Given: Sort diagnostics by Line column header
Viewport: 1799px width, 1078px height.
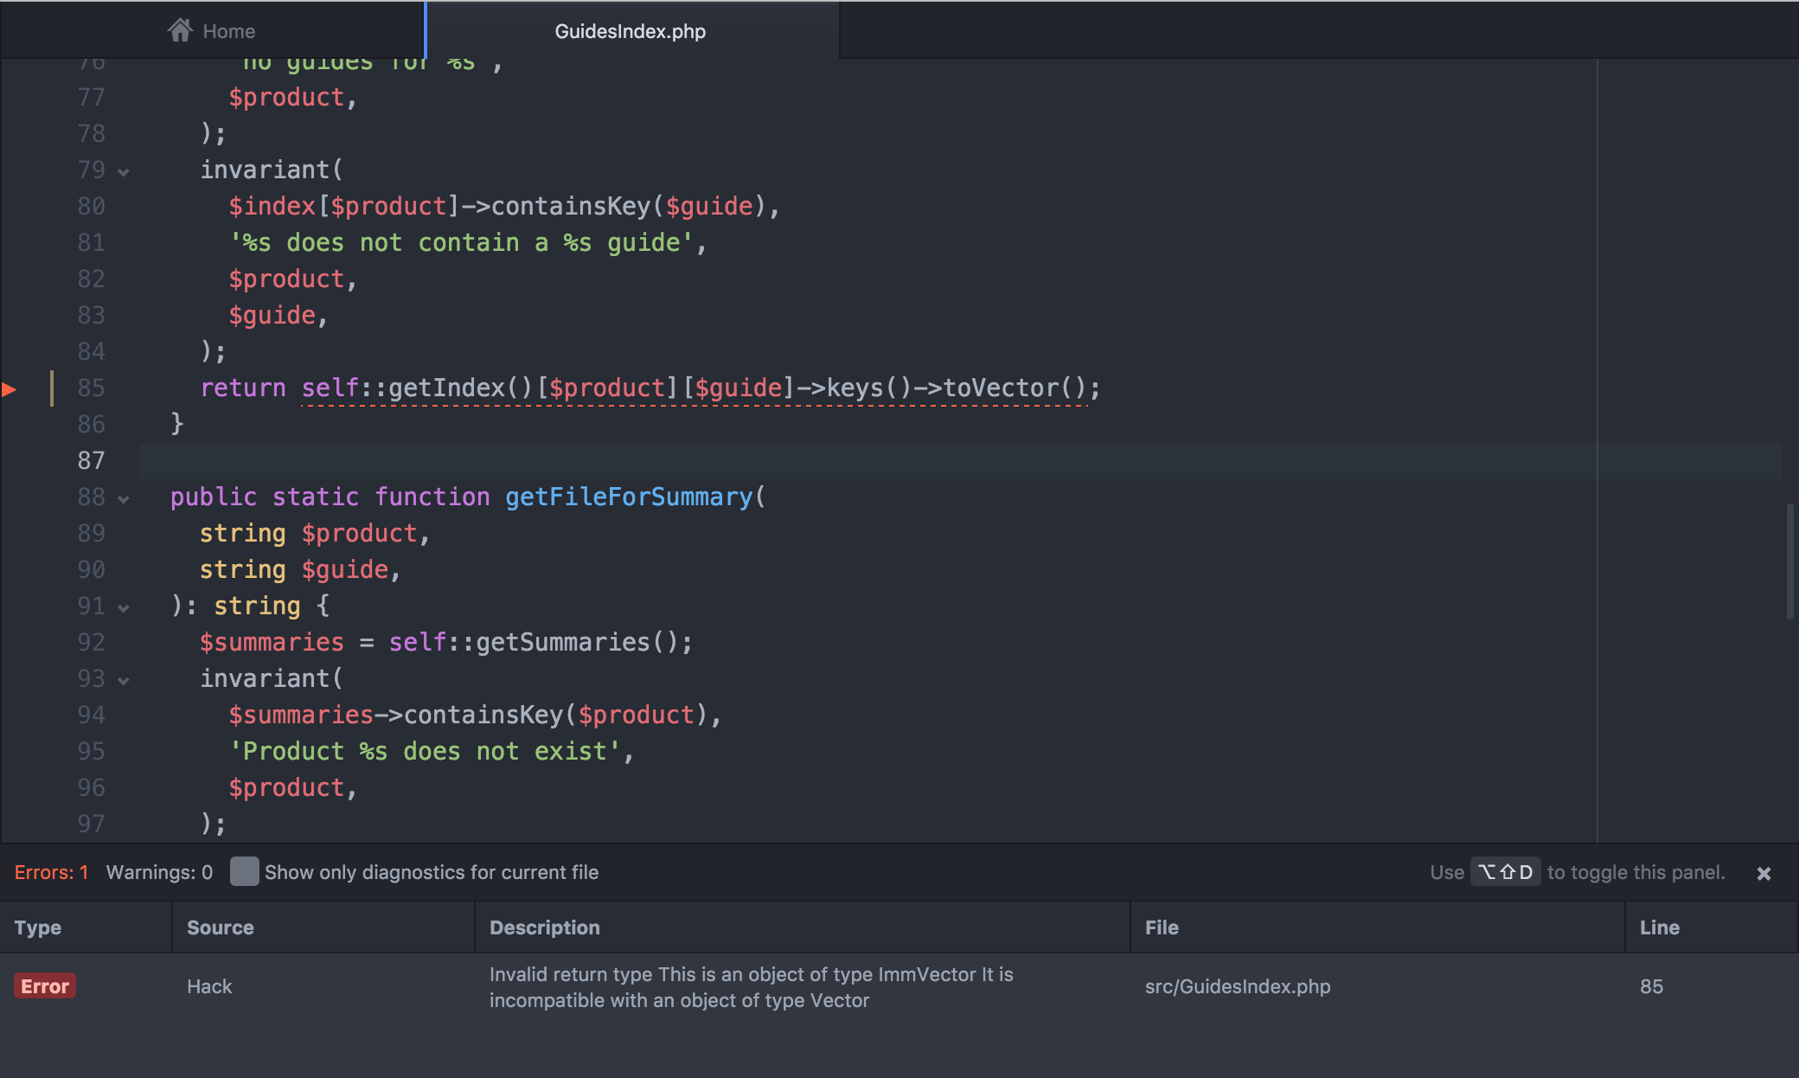Looking at the screenshot, I should [1660, 927].
